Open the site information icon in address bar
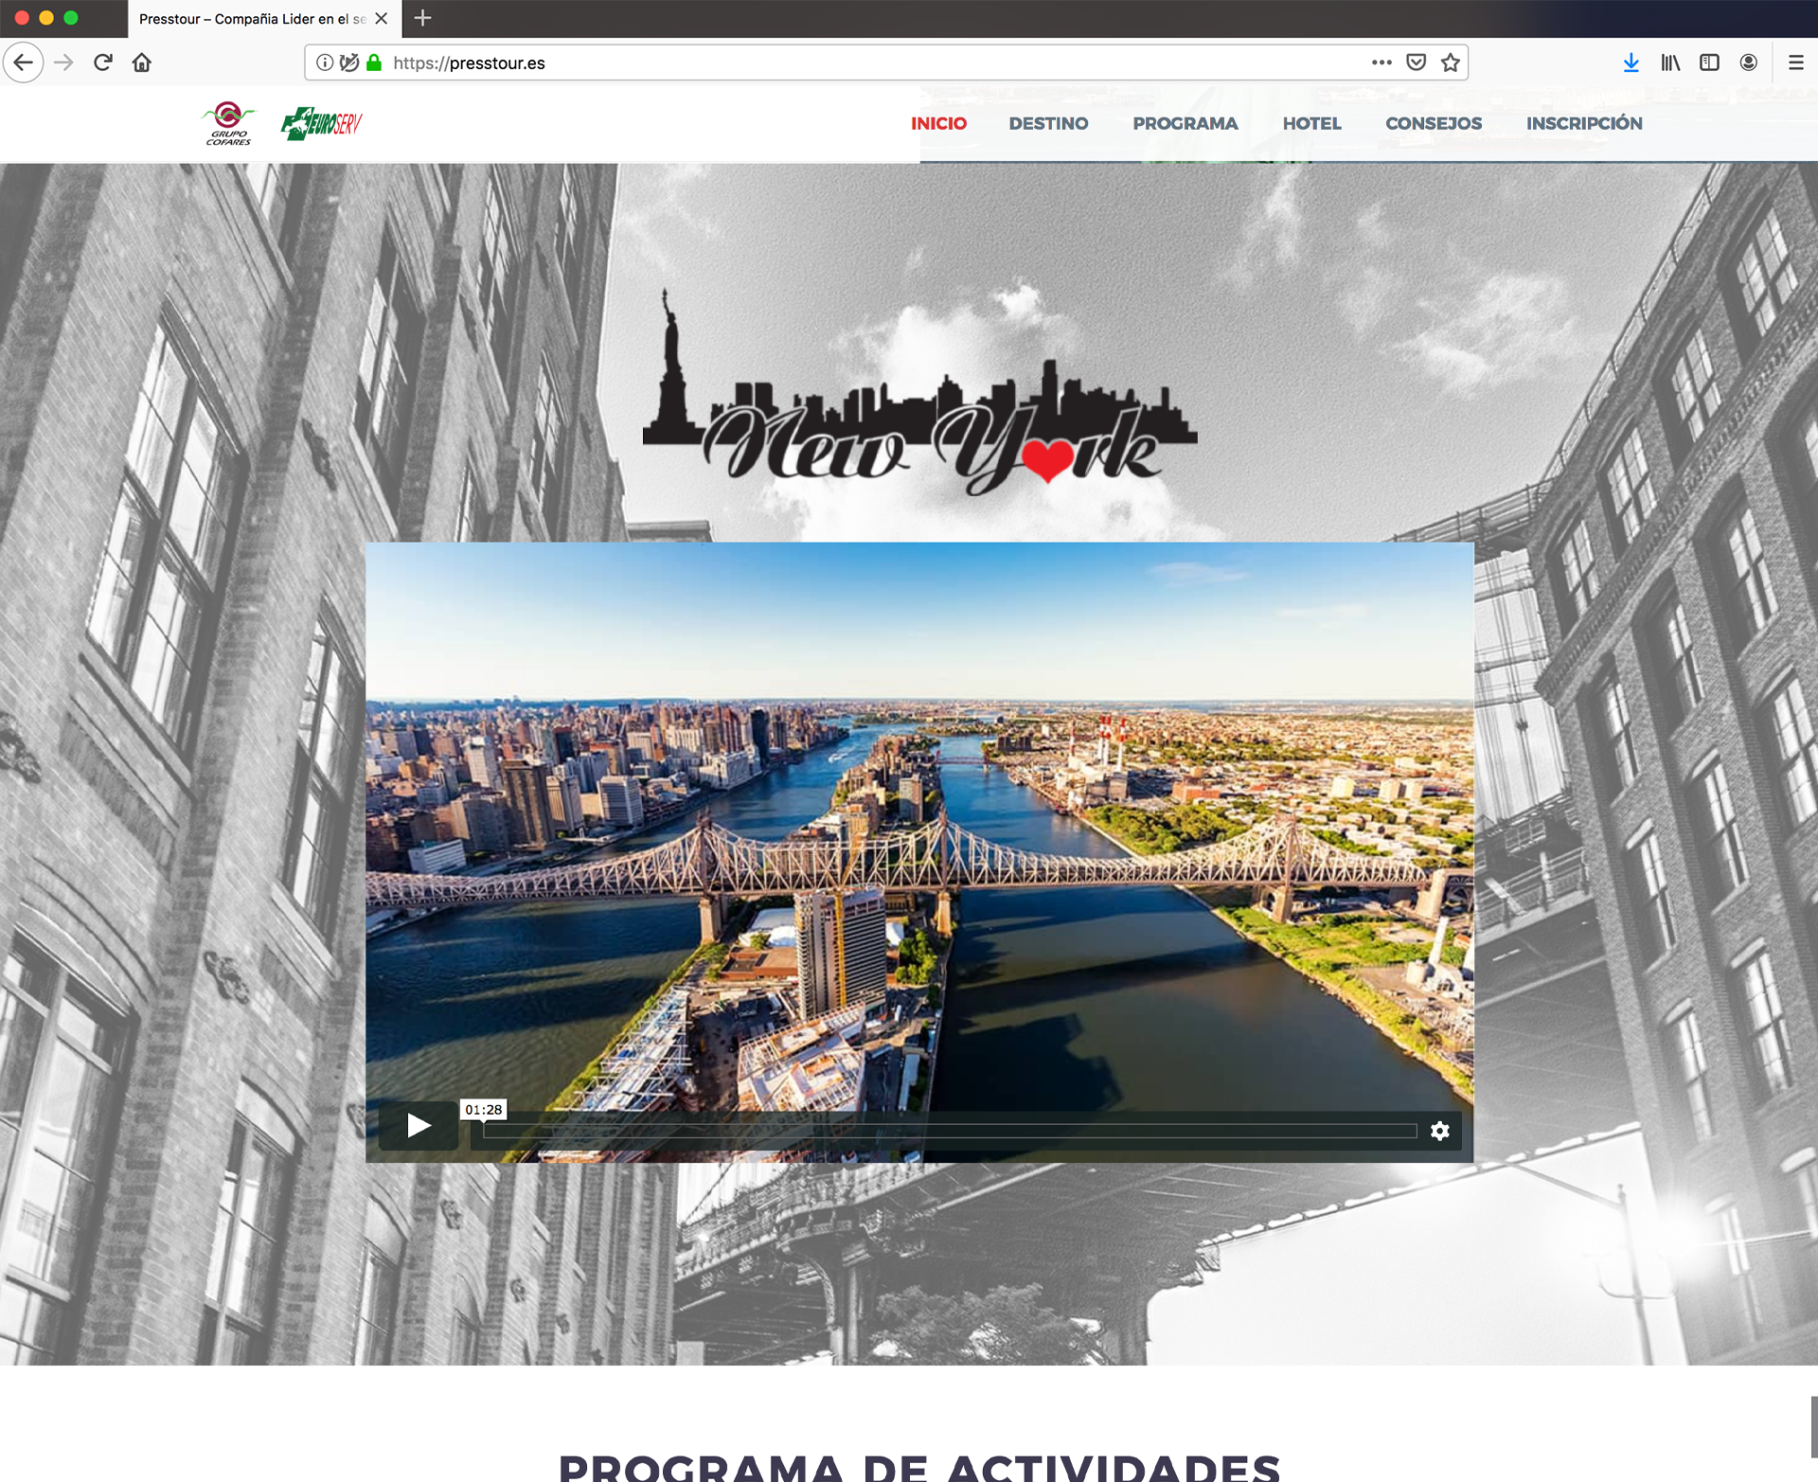 [x=325, y=62]
